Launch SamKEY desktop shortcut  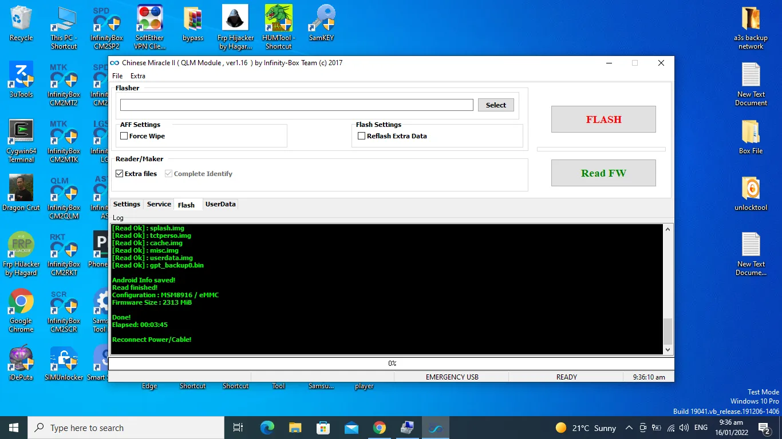pos(321,24)
